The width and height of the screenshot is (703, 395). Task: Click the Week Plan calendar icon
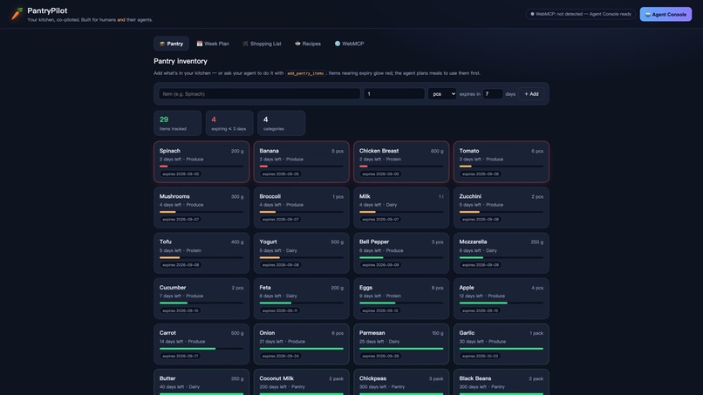pos(200,44)
